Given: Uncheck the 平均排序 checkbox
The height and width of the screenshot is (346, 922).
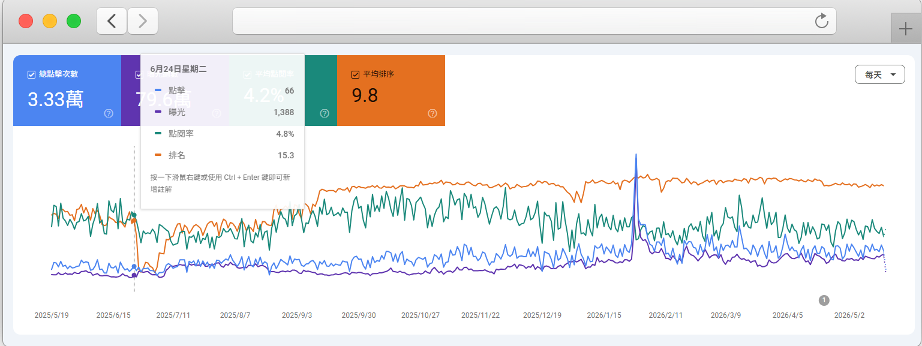Looking at the screenshot, I should (355, 74).
